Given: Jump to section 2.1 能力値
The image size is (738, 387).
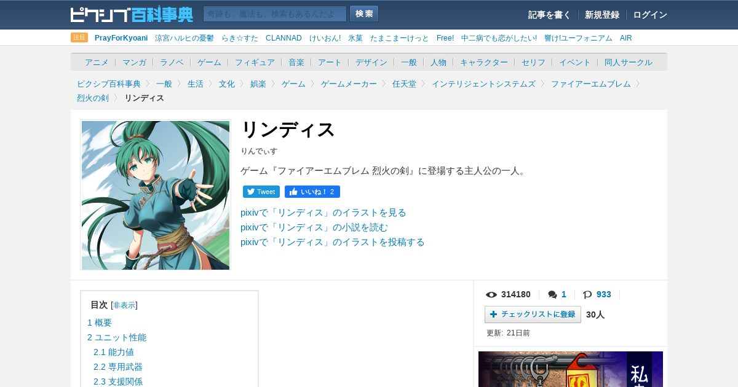Looking at the screenshot, I should (114, 352).
